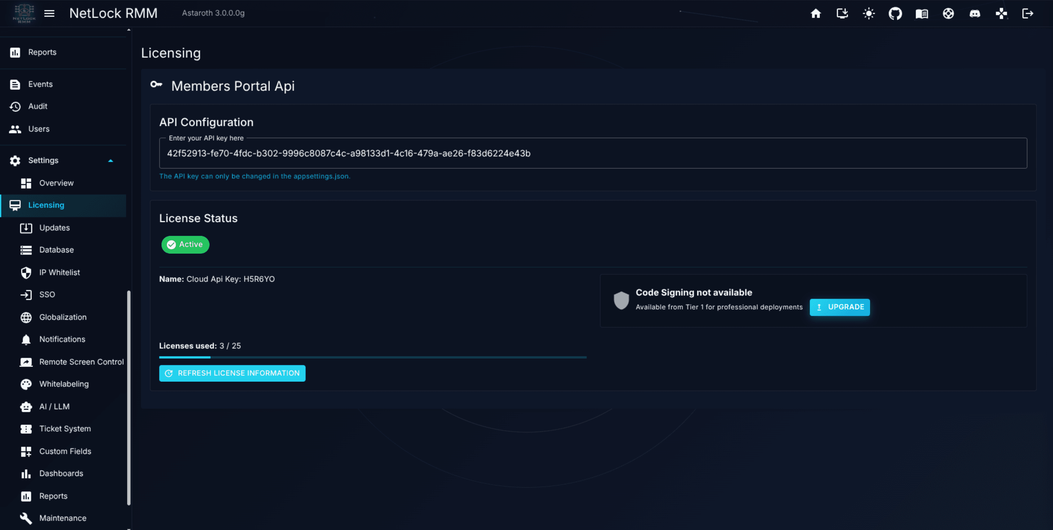
Task: Click the Users people icon
Action: click(15, 129)
